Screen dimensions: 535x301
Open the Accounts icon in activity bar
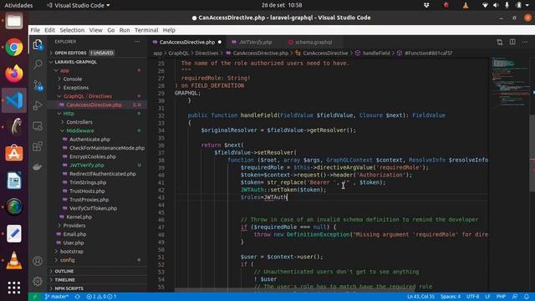tap(38, 261)
